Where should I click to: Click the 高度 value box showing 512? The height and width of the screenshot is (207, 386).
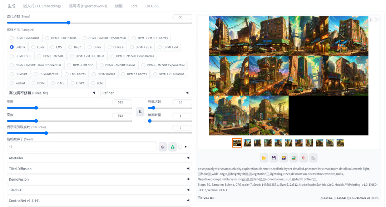(x=122, y=115)
